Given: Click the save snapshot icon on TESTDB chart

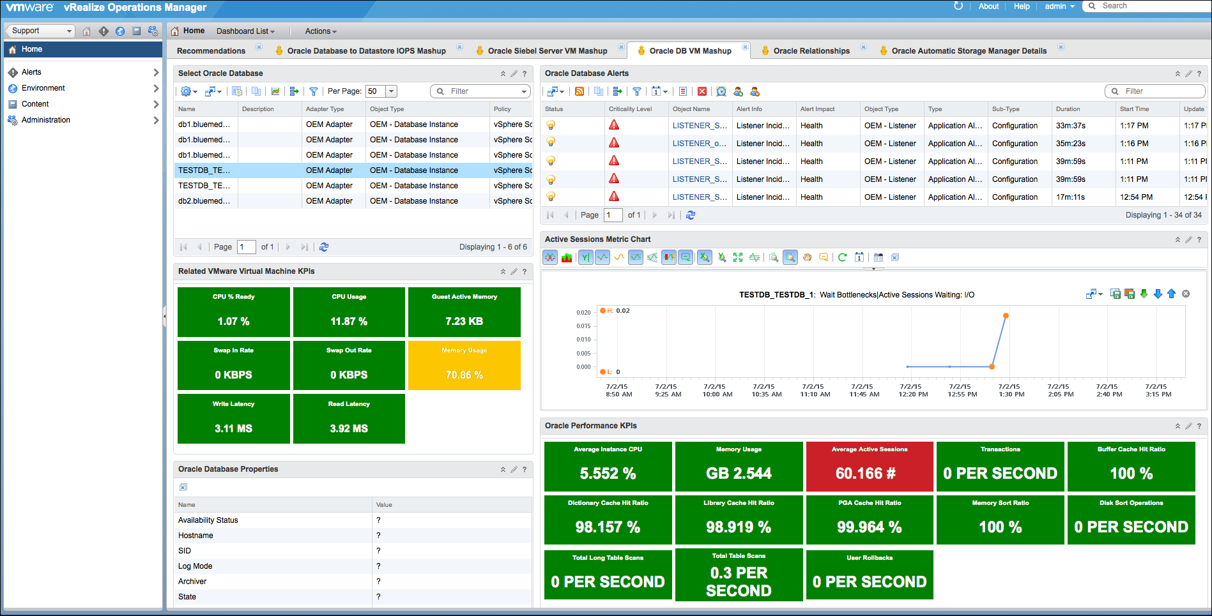Looking at the screenshot, I should click(x=1116, y=294).
